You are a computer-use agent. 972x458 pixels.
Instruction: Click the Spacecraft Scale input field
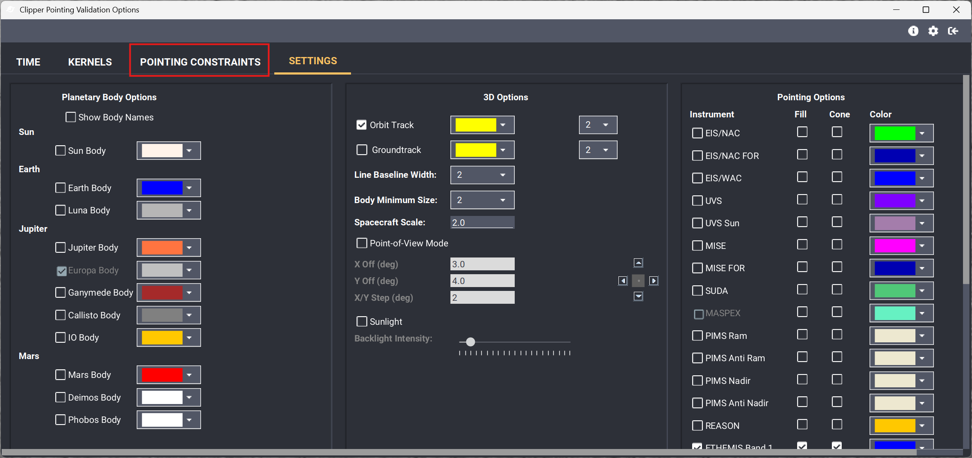click(482, 222)
